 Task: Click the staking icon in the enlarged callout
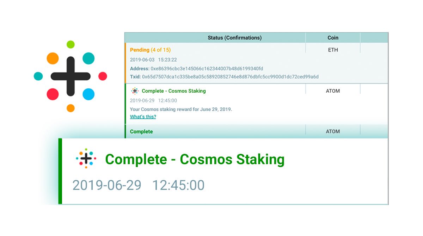[86, 159]
